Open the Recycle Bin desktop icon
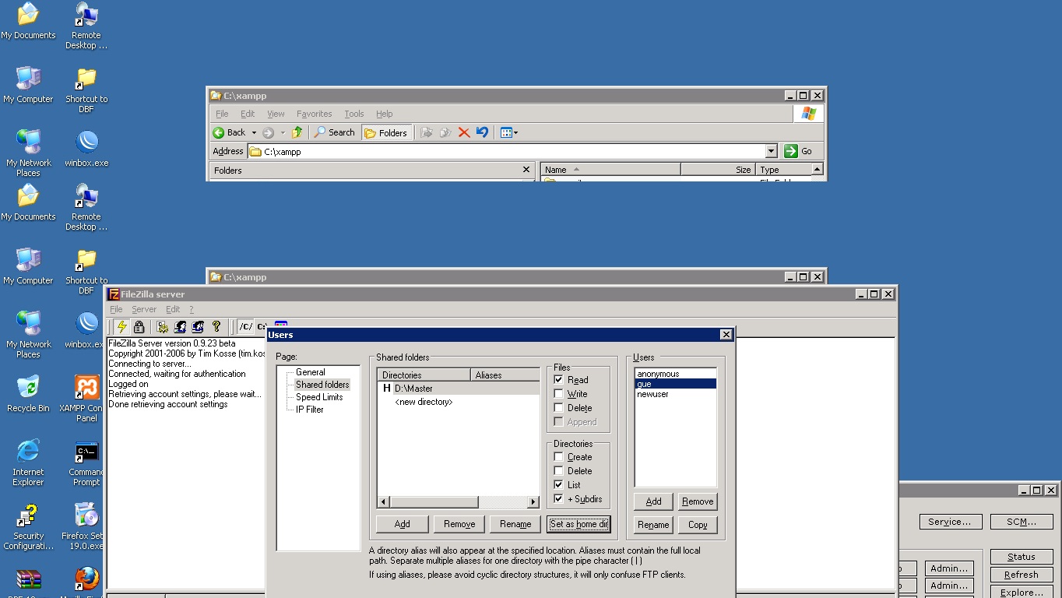1062x598 pixels. [28, 394]
